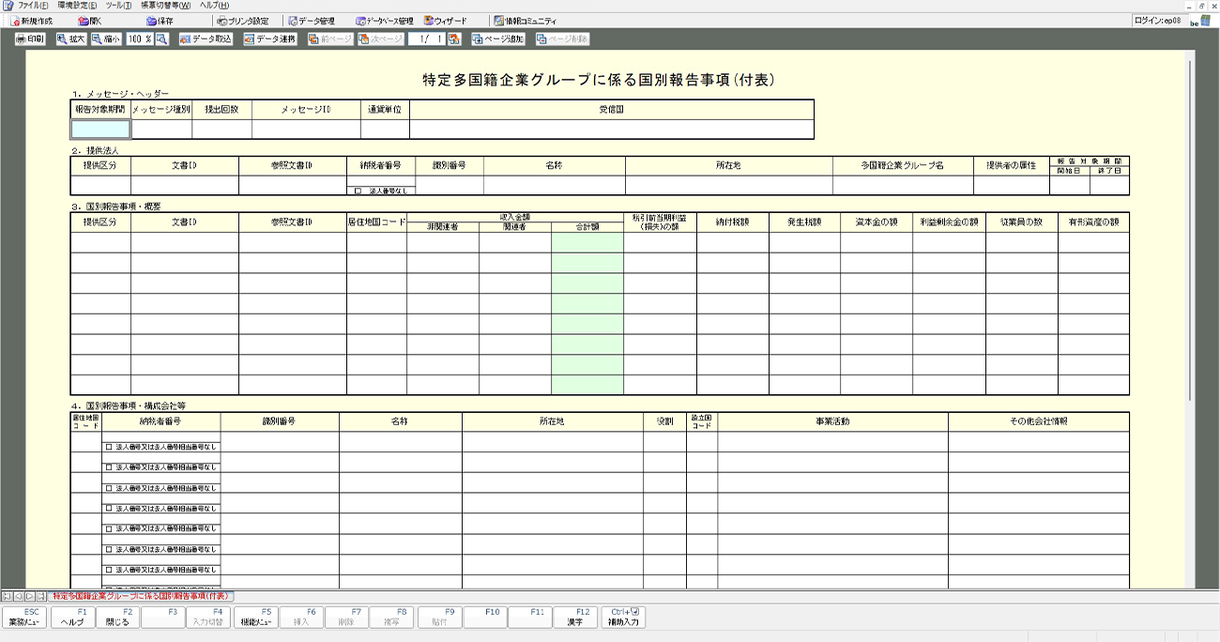The width and height of the screenshot is (1220, 642).
Task: Add a page with ページ追加
Action: [x=497, y=39]
